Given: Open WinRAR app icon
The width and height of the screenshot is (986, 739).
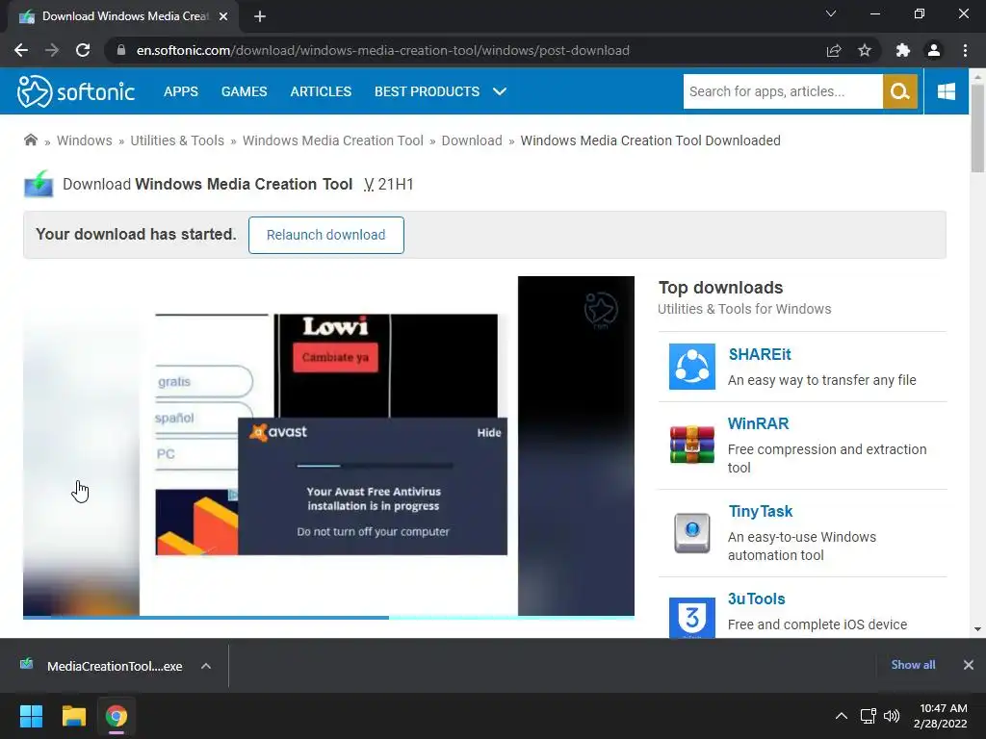Looking at the screenshot, I should 691,445.
